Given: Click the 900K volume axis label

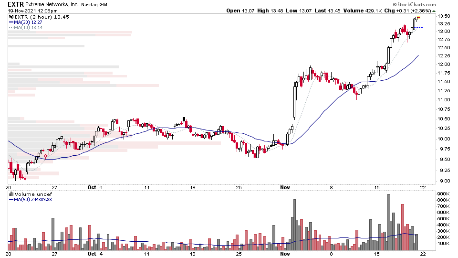Looking at the screenshot, I should pos(443,194).
